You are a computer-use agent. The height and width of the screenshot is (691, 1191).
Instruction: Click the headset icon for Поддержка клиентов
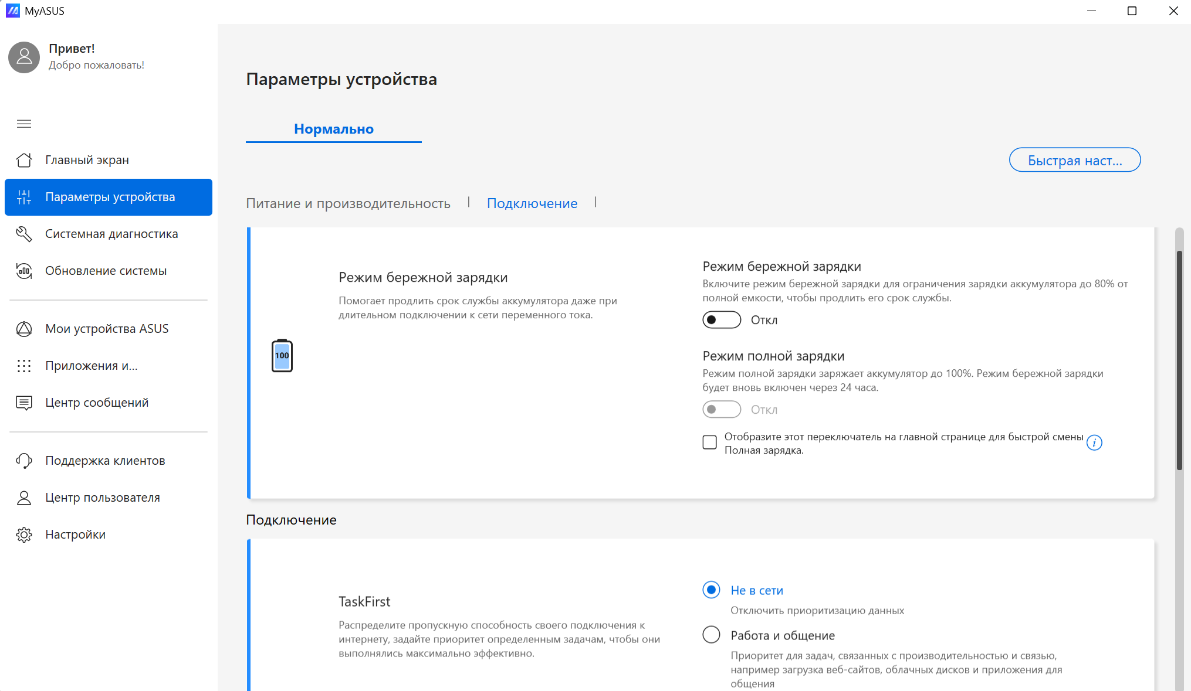tap(24, 461)
